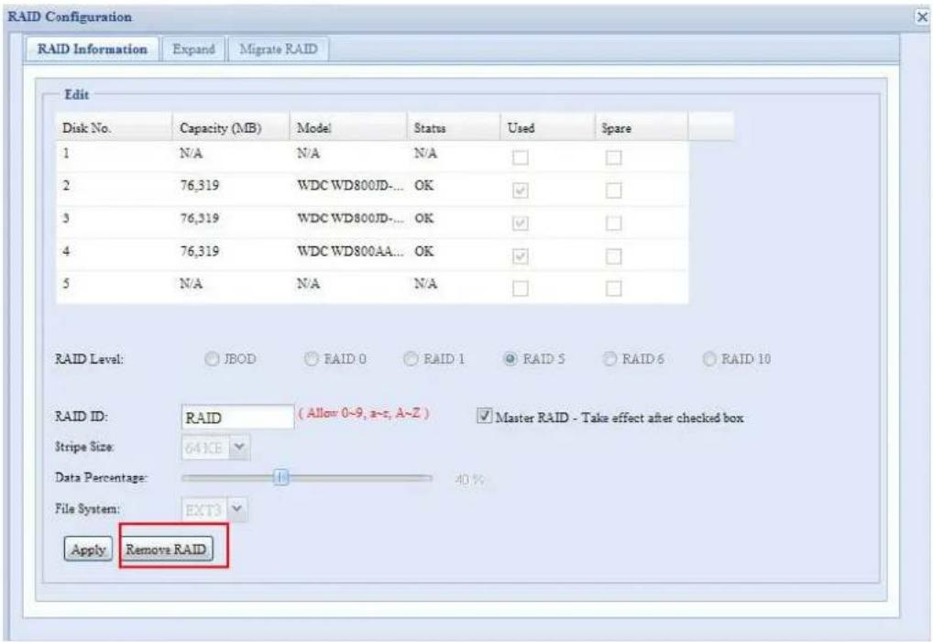The image size is (933, 642).
Task: Mark disk 3 as Spare
Action: [x=613, y=223]
